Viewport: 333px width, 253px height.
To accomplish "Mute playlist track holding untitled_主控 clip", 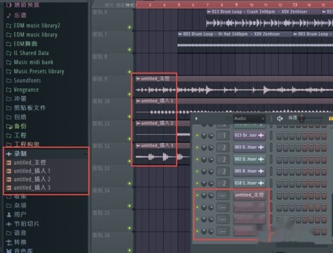I will pos(129,94).
